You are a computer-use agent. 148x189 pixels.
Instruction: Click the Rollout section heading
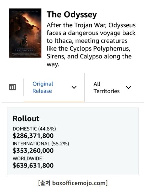[26, 119]
